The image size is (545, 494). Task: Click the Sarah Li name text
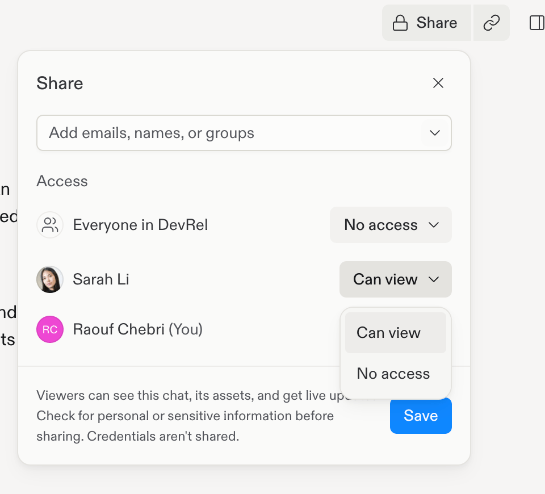click(x=101, y=279)
